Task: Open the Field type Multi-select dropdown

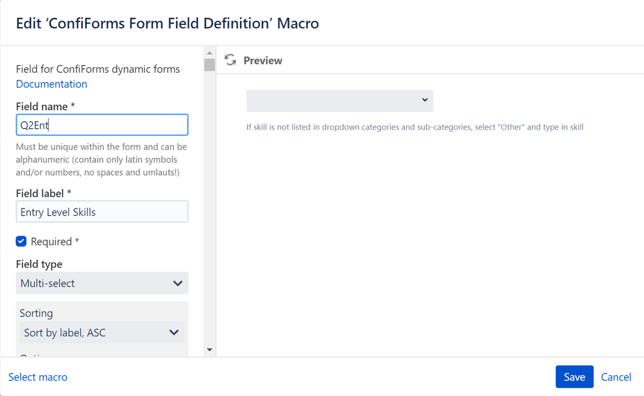Action: point(102,283)
